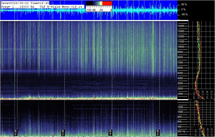Click the 0 value on the color scale
Screen dimensions: 215x137
tap(111, 10)
